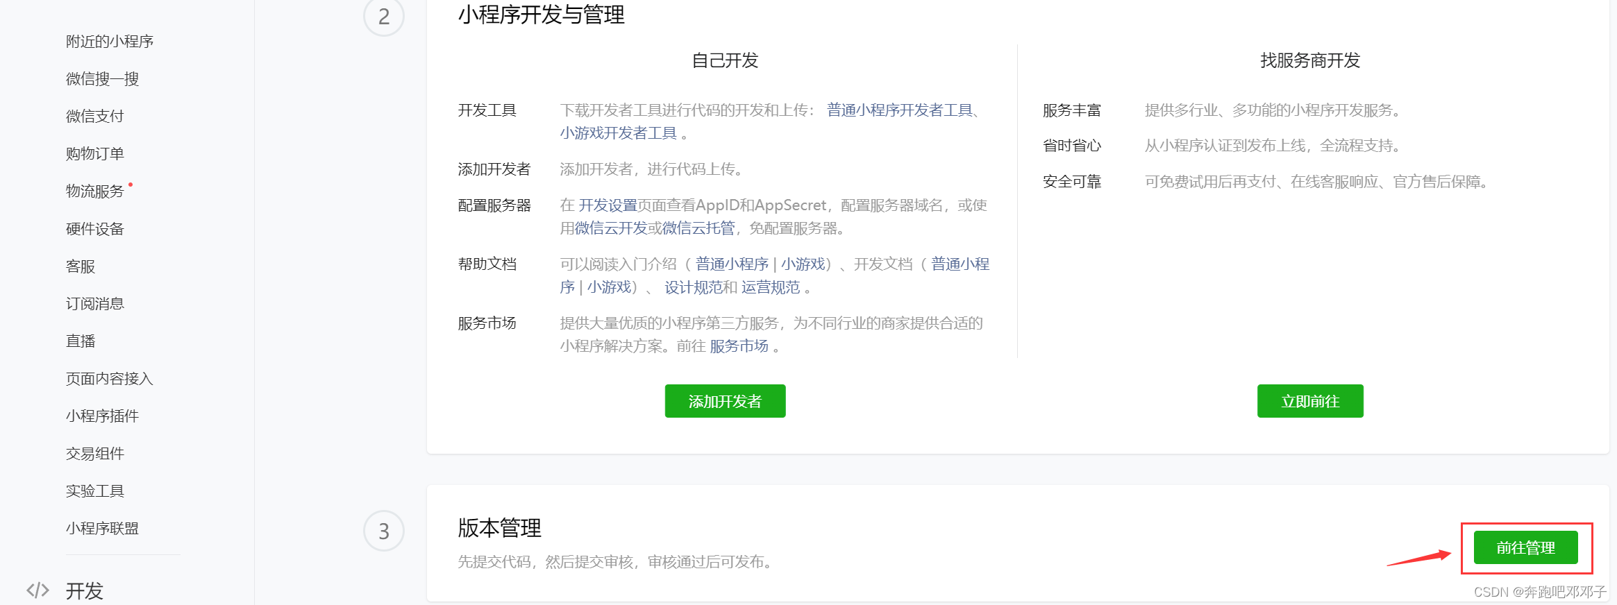Click 客服 in the sidebar

81,266
